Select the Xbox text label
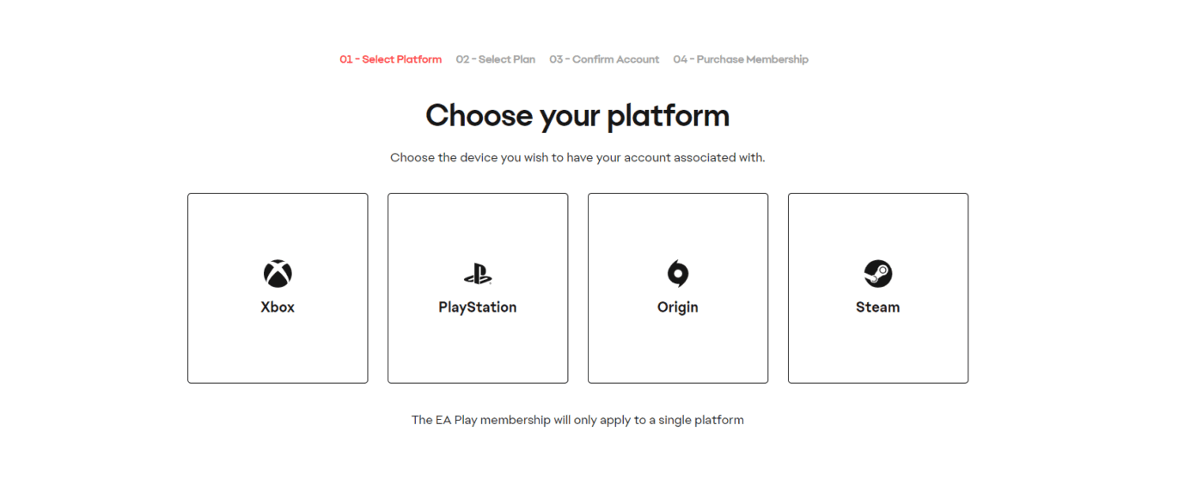 click(x=278, y=307)
